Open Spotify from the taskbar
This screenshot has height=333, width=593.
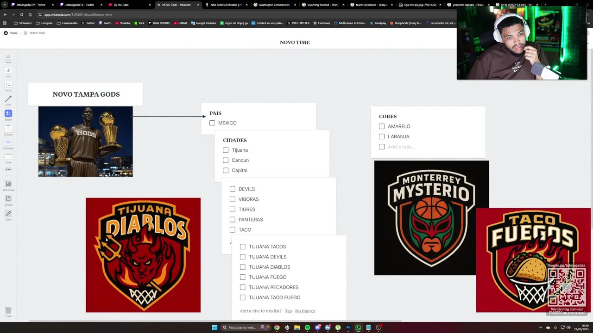307,327
